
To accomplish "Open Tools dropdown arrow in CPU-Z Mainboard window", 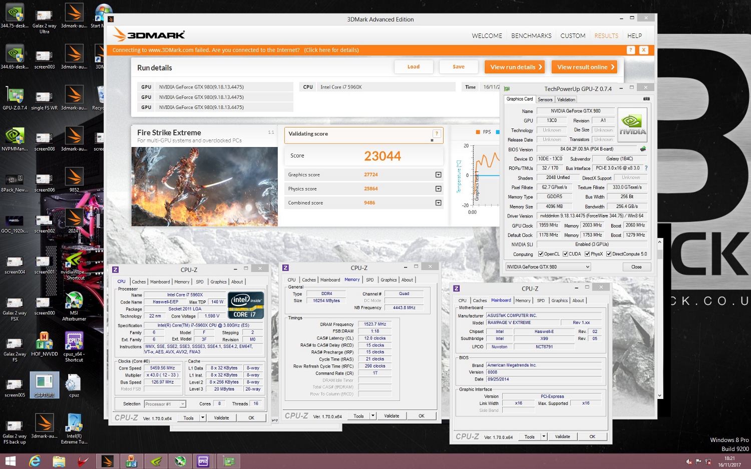I will click(544, 436).
